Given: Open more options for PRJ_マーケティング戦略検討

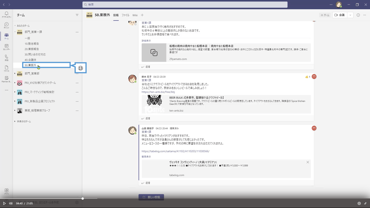Looking at the screenshot, I should 77,92.
